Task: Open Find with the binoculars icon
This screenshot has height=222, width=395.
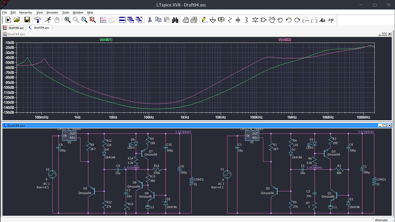Action: coord(175,20)
